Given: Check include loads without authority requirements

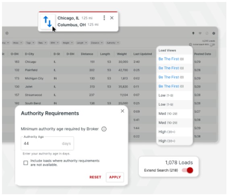Looking at the screenshot, I should coord(26,163).
